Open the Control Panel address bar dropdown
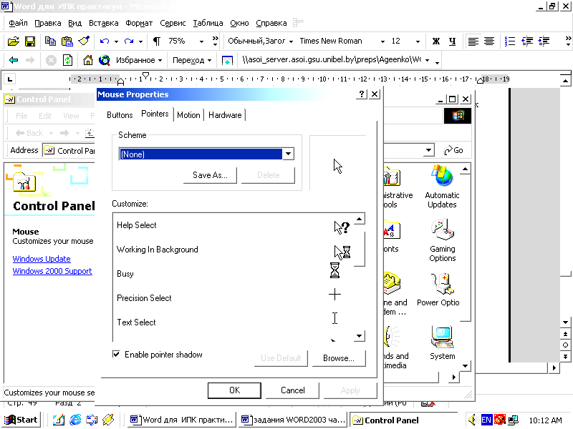 [428, 150]
